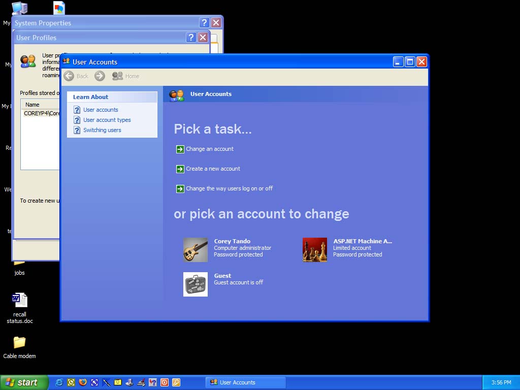Open Internet Explorer from the Quick Launch bar
This screenshot has height=390, width=520.
pos(59,382)
